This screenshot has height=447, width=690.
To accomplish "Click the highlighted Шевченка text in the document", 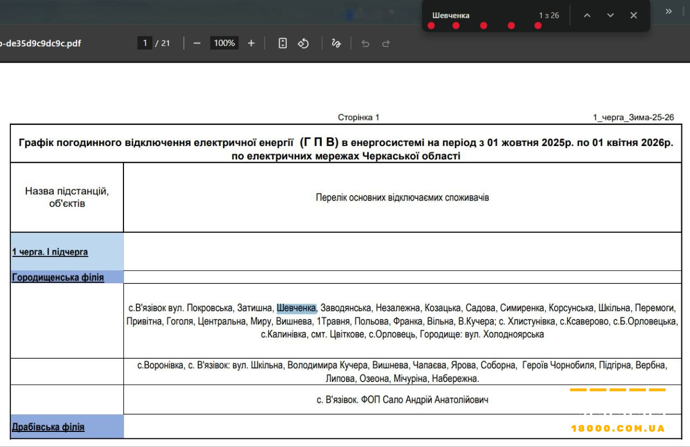I will [296, 308].
